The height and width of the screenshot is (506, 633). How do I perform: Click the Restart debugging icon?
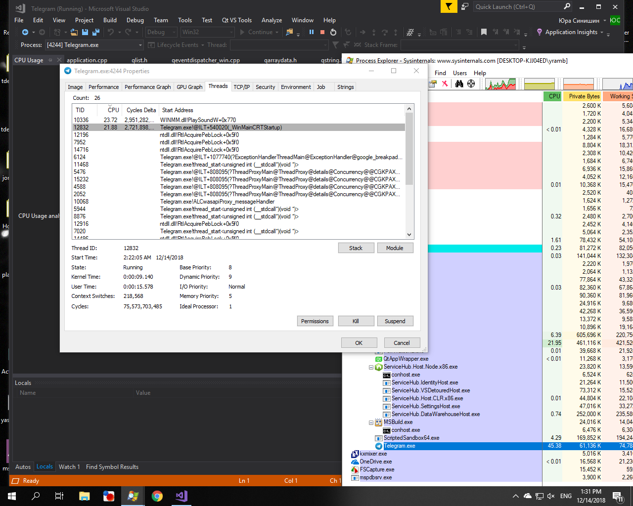pos(333,32)
